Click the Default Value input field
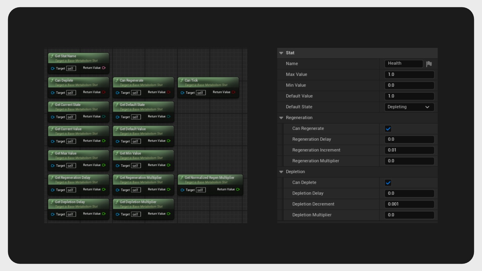This screenshot has height=271, width=482. (409, 96)
